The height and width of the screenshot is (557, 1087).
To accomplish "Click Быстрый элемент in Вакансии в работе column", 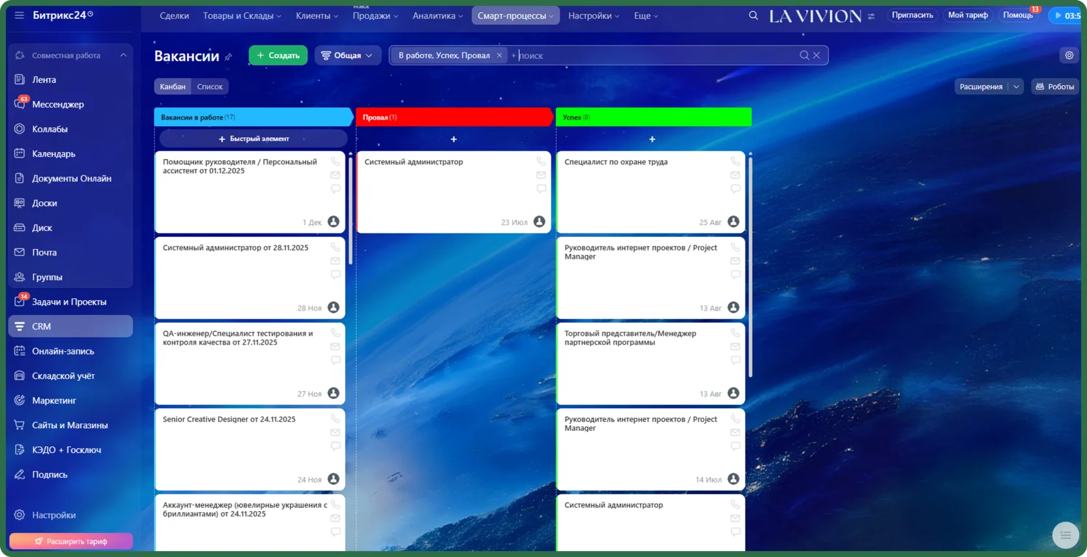I will point(254,138).
